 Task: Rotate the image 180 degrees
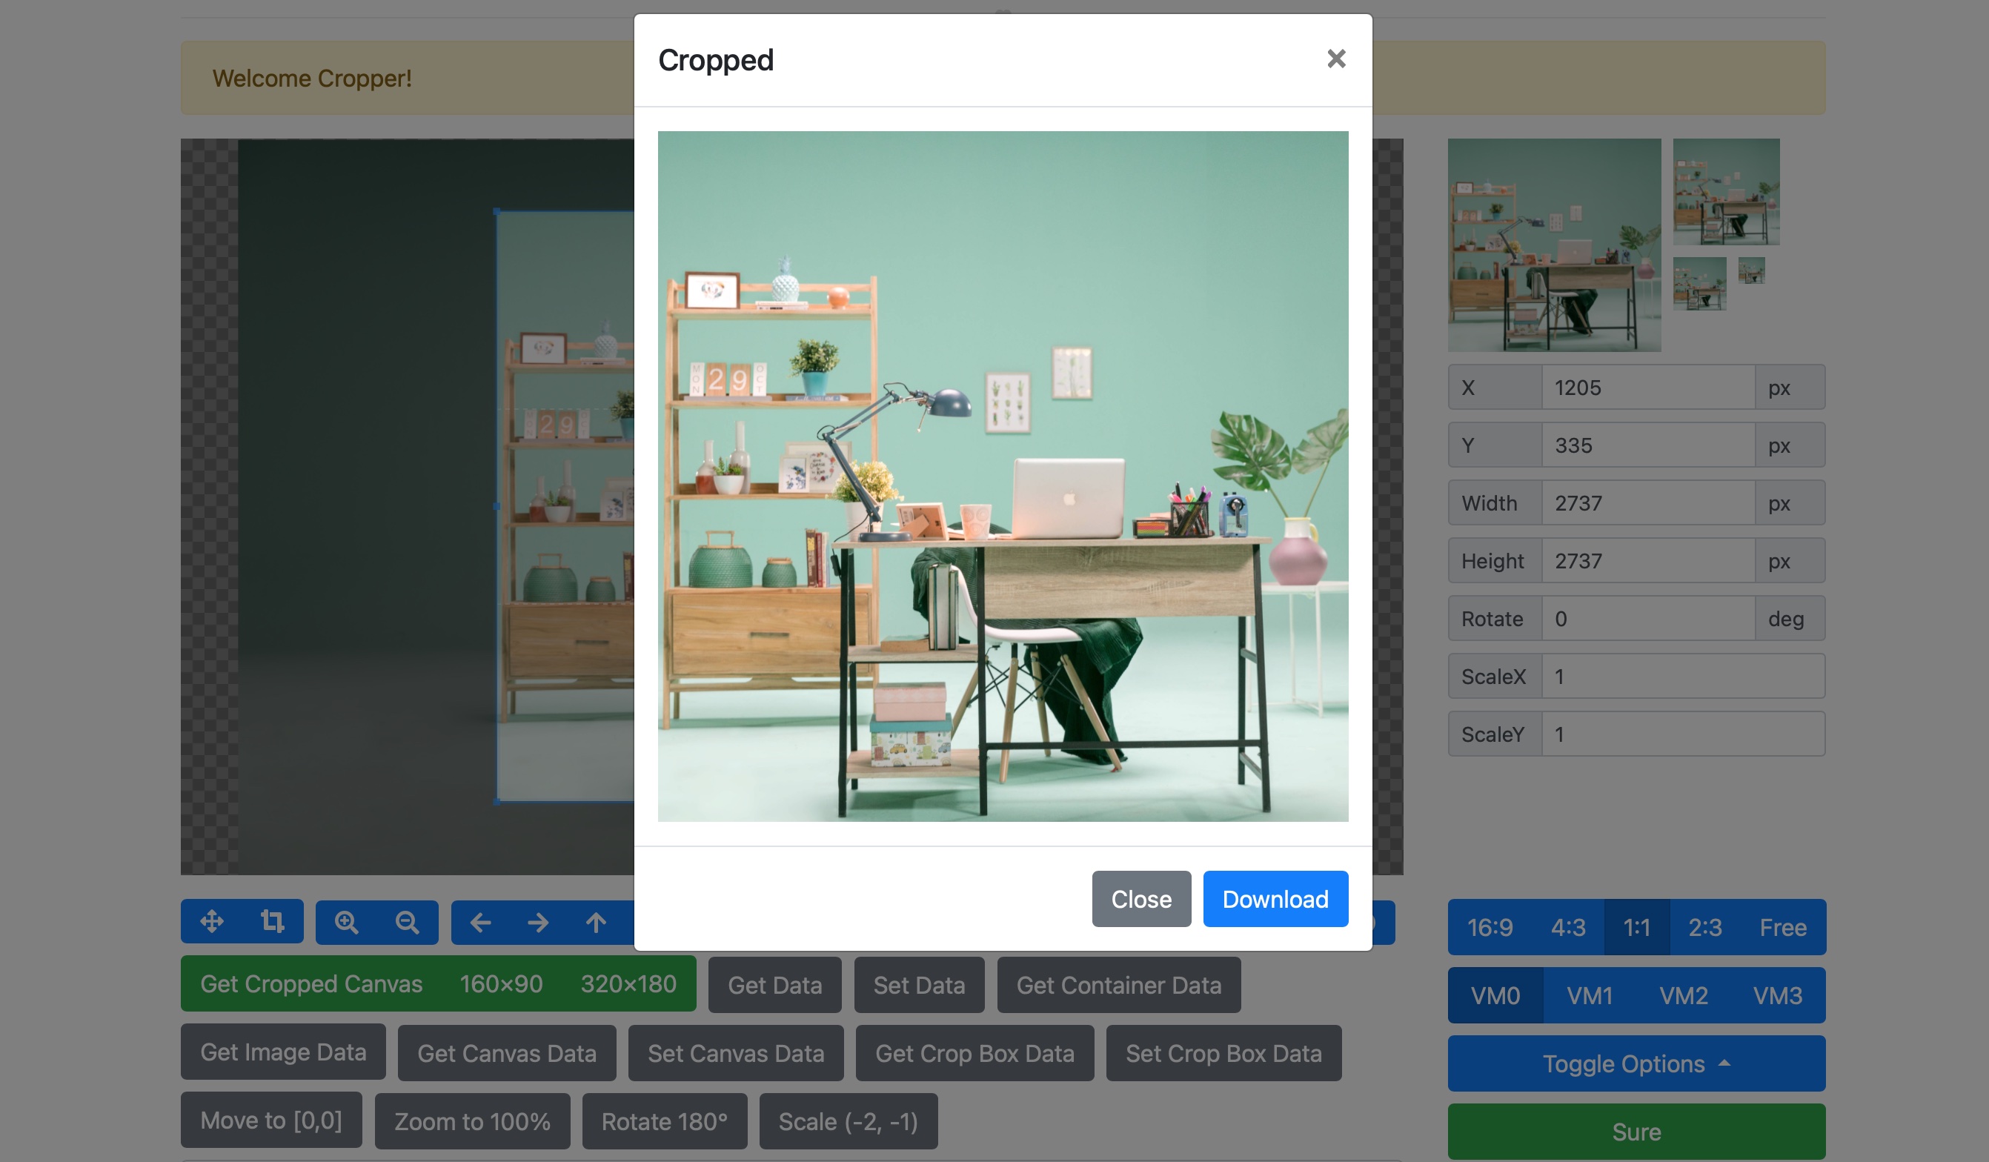pos(664,1121)
